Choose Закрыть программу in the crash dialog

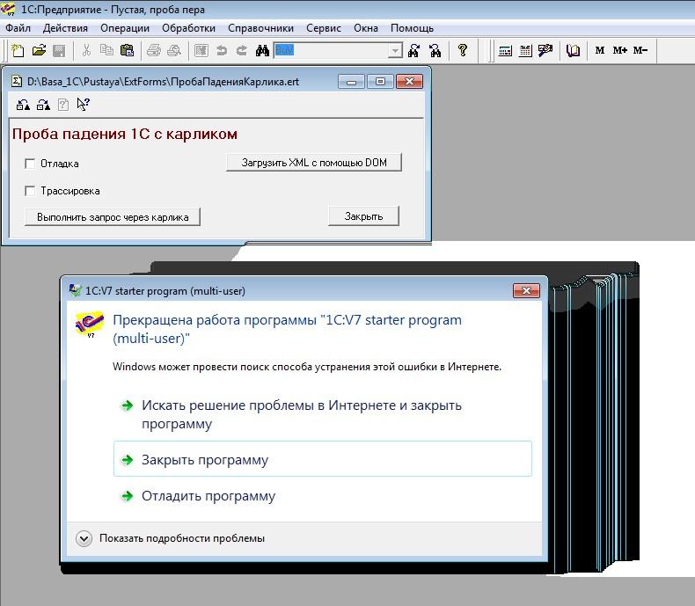click(205, 460)
